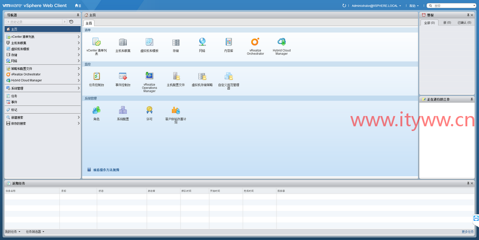This screenshot has width=479, height=240.
Task: Open the 帮助 dropdown menu
Action: (414, 6)
